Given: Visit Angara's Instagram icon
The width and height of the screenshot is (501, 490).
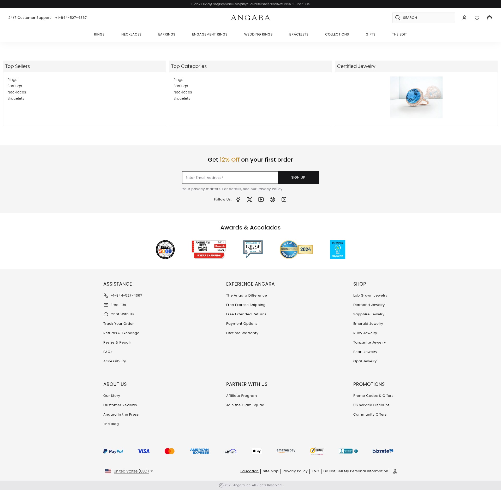Looking at the screenshot, I should 284,199.
